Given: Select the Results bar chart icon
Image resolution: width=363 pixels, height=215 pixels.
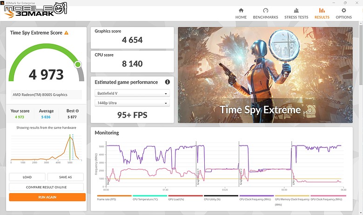Looking at the screenshot, I should click(322, 10).
